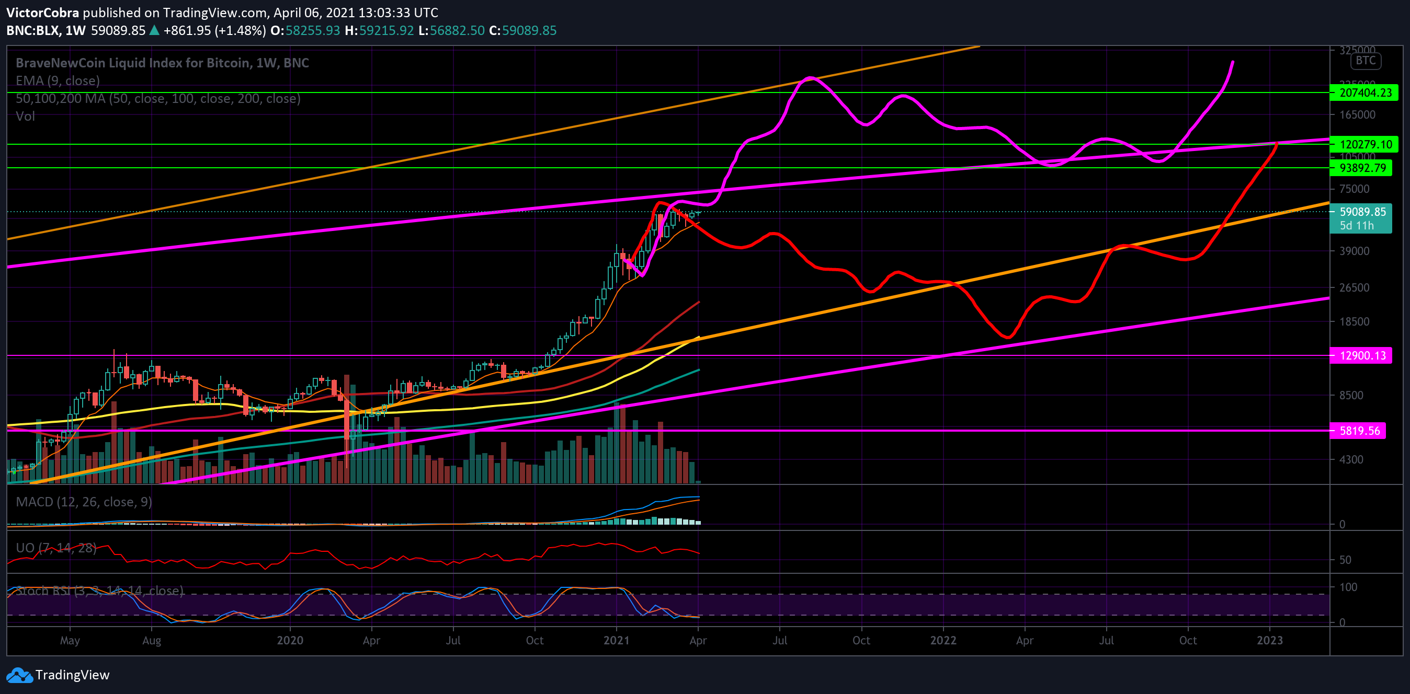Select the 120279.10 price label

(1363, 144)
